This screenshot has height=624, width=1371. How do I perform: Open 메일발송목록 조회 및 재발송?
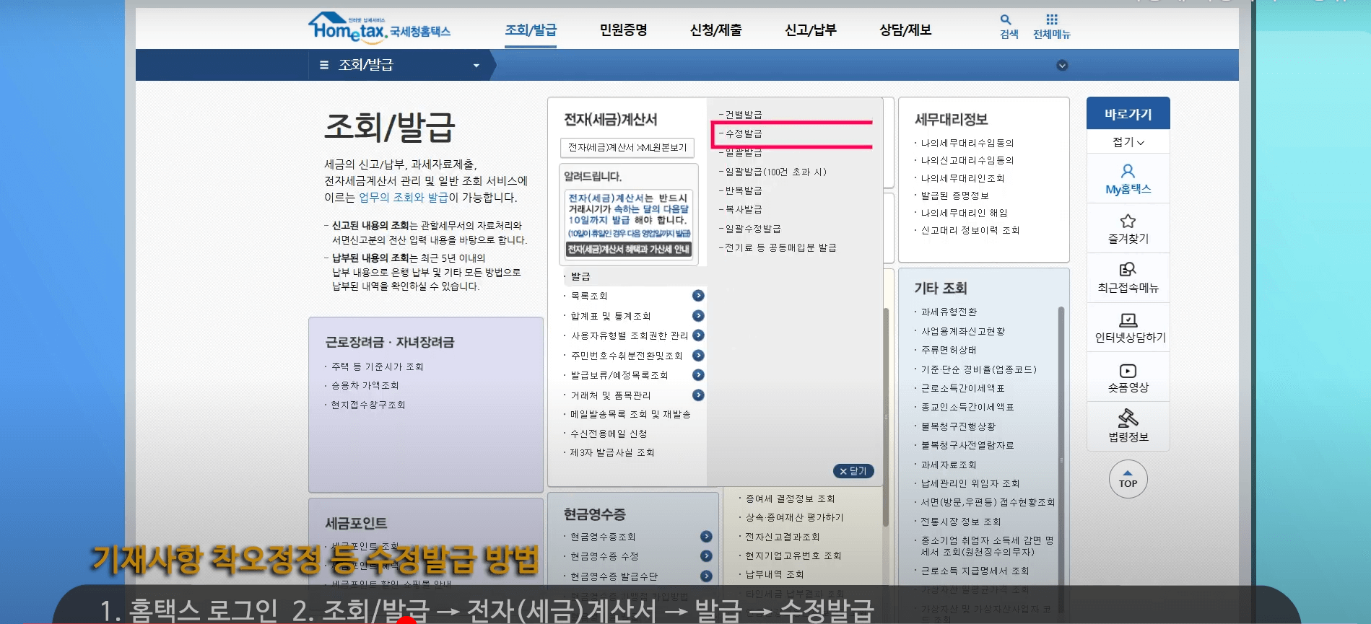630,415
